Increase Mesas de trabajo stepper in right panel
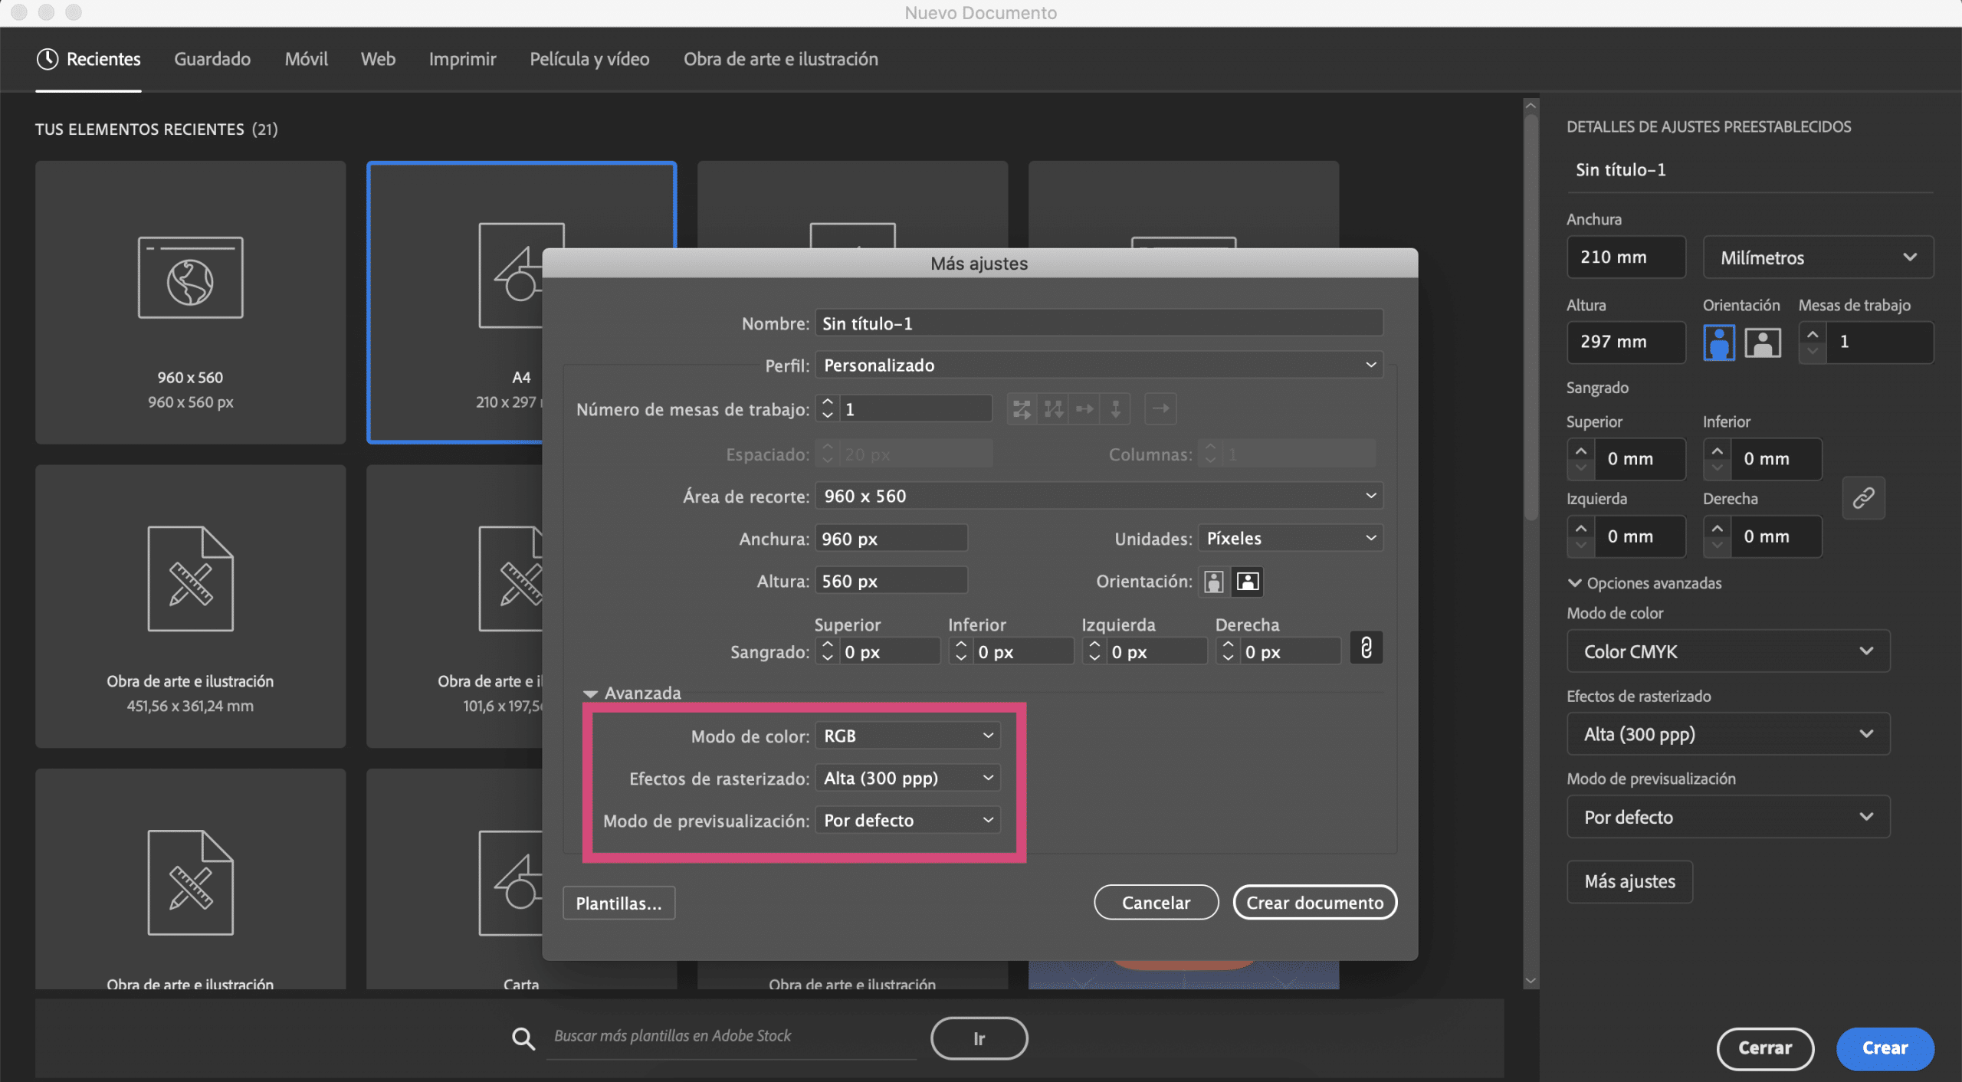 click(x=1813, y=334)
